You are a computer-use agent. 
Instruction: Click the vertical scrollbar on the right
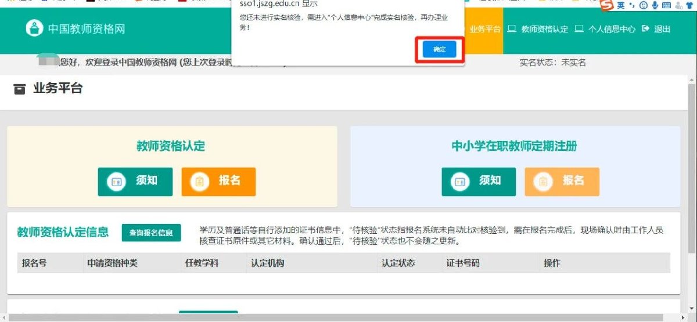(691, 168)
